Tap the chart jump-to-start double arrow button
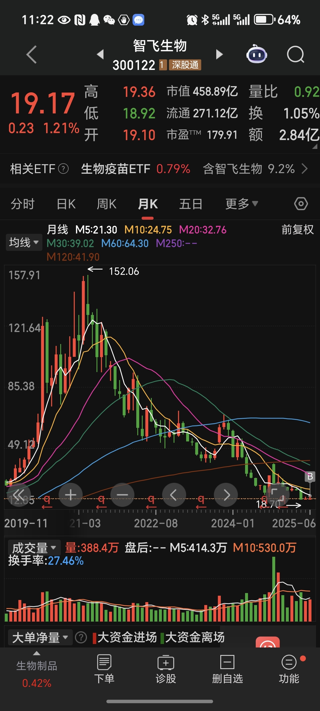 tap(19, 495)
